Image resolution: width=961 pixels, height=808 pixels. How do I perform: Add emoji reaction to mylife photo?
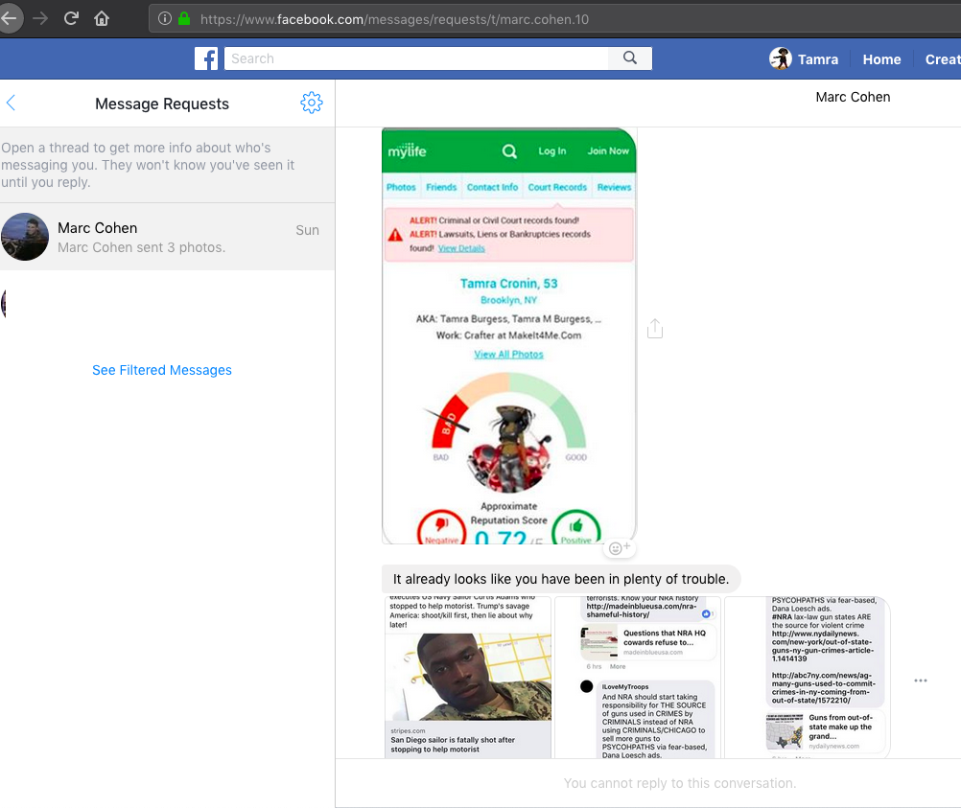tap(619, 547)
